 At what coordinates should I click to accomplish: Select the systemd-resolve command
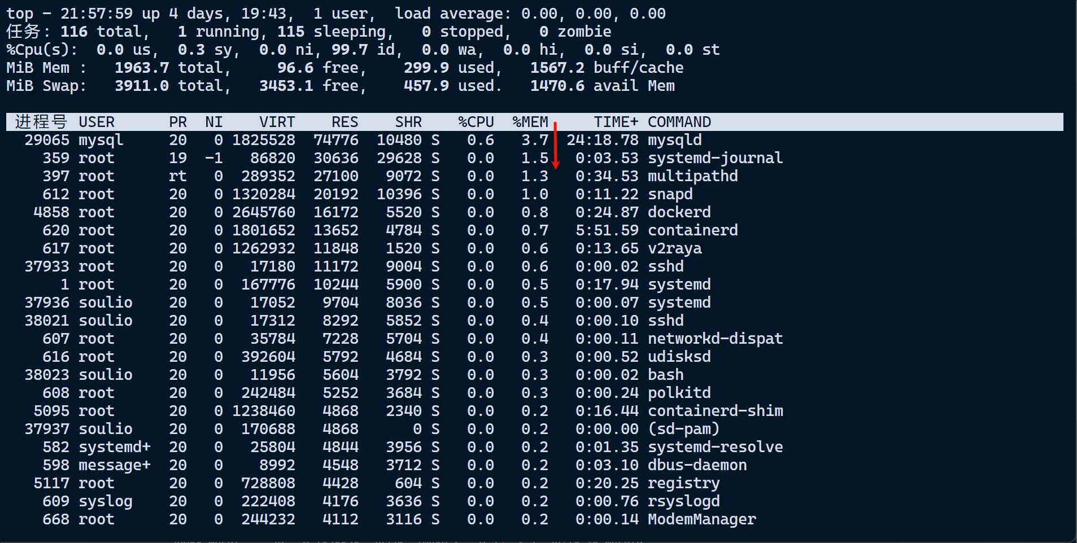click(715, 447)
